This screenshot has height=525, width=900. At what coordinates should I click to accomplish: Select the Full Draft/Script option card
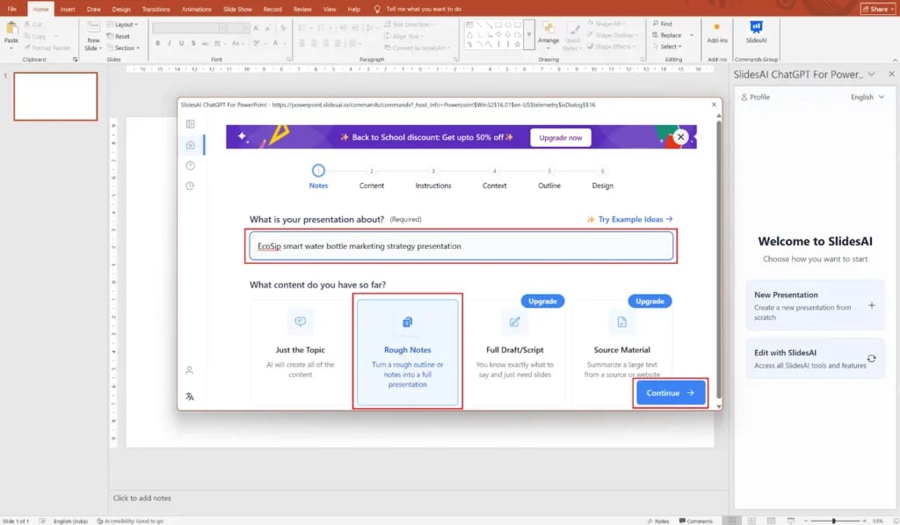pos(514,352)
